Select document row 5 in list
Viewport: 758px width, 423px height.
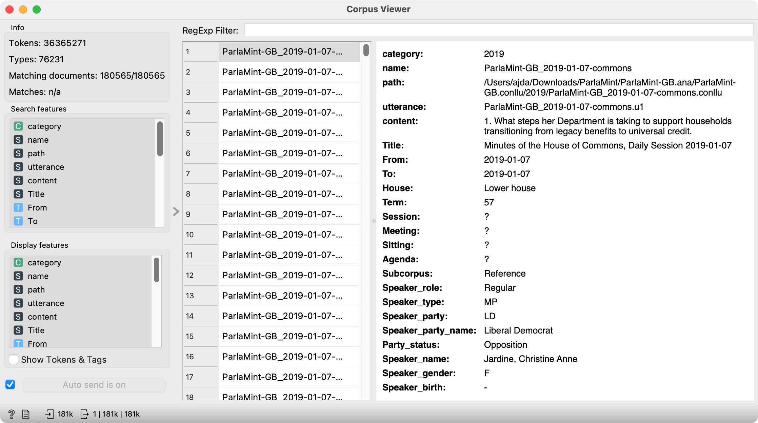282,133
